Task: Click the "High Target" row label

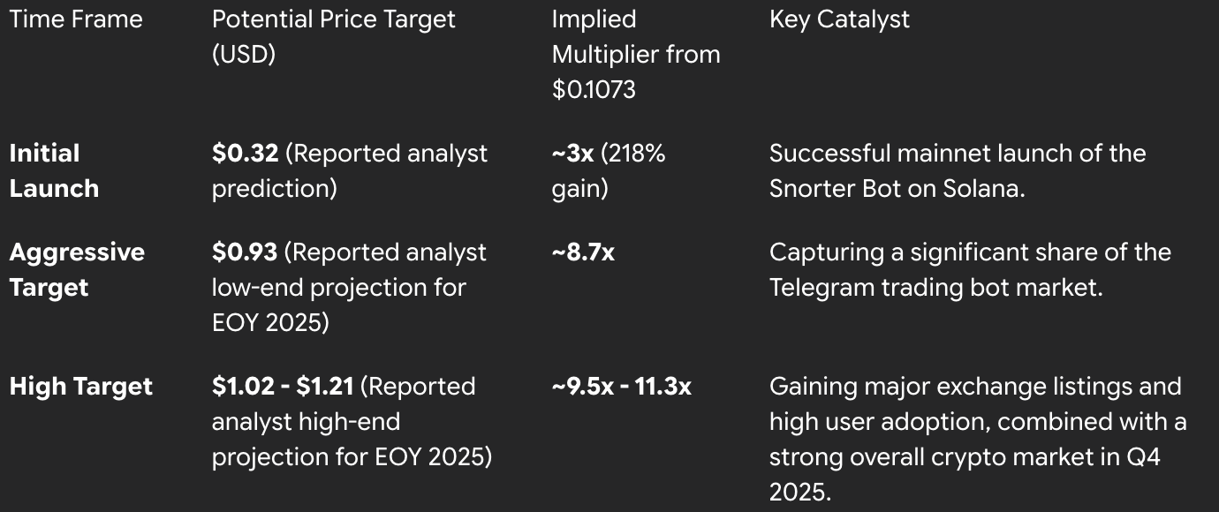Action: pos(81,386)
